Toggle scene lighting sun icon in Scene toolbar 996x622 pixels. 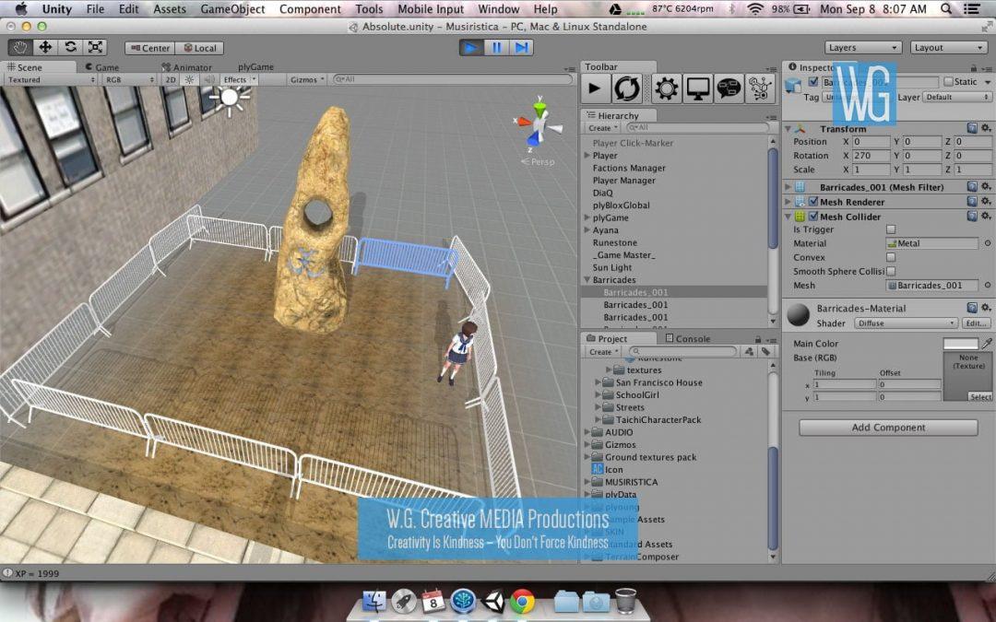(189, 80)
